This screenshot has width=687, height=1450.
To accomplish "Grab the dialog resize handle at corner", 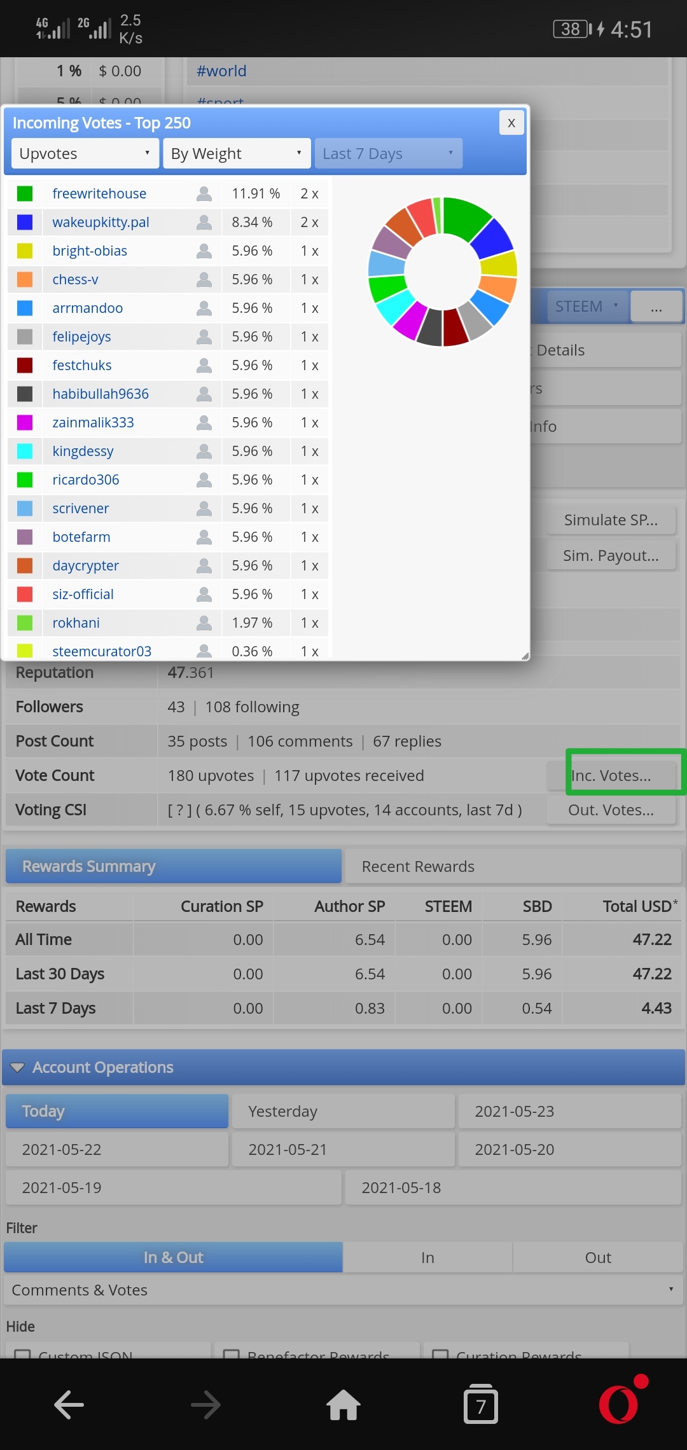I will click(525, 656).
